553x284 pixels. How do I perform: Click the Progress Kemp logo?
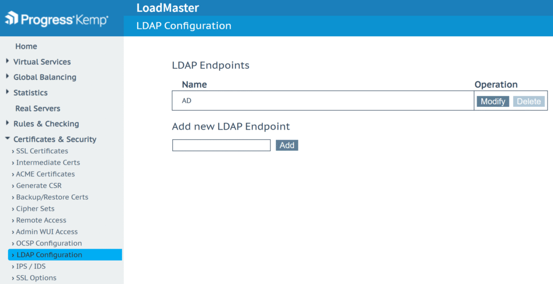click(x=56, y=19)
